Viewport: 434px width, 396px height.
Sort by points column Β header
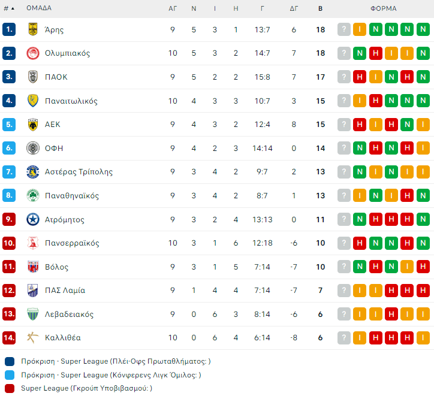[x=320, y=8]
